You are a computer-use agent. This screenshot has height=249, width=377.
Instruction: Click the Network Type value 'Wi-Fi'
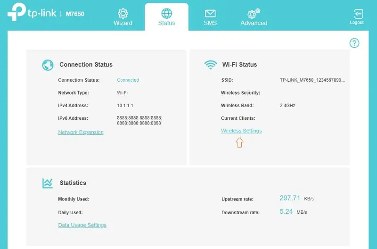pos(122,93)
